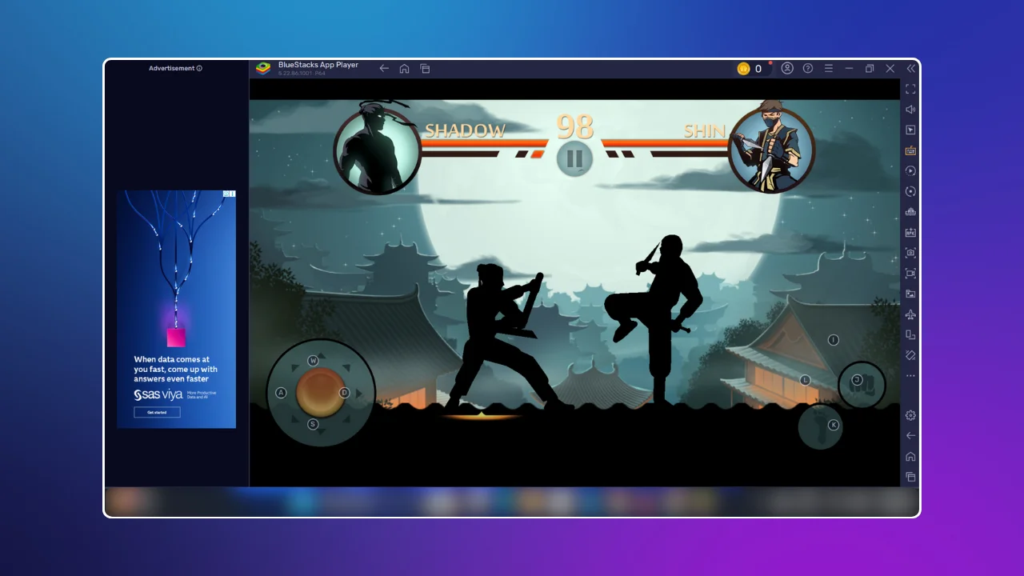The width and height of the screenshot is (1024, 576).
Task: Click the screen record frame icon
Action: 910,273
